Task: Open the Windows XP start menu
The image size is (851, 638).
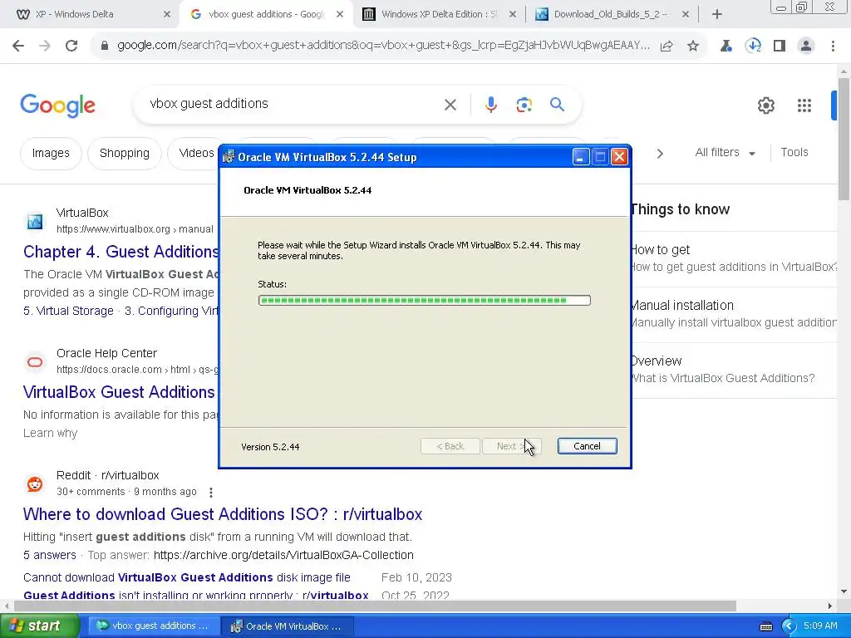Action: (39, 626)
